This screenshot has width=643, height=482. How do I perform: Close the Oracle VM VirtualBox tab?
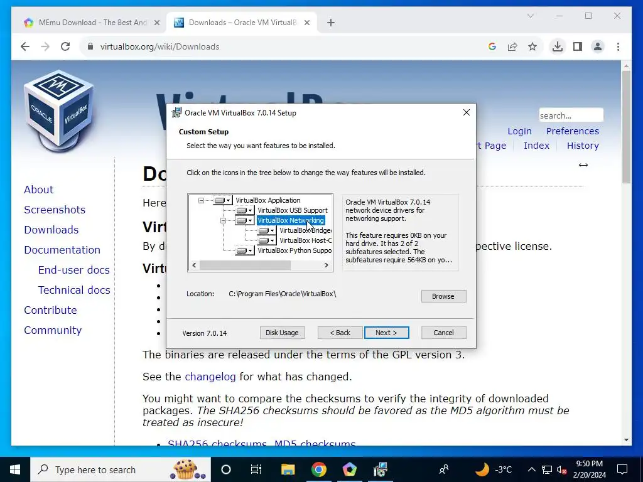[x=306, y=23]
